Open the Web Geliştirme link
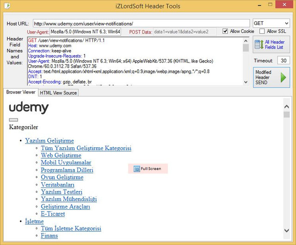Screen dimensions: 296x245 (x=61, y=156)
